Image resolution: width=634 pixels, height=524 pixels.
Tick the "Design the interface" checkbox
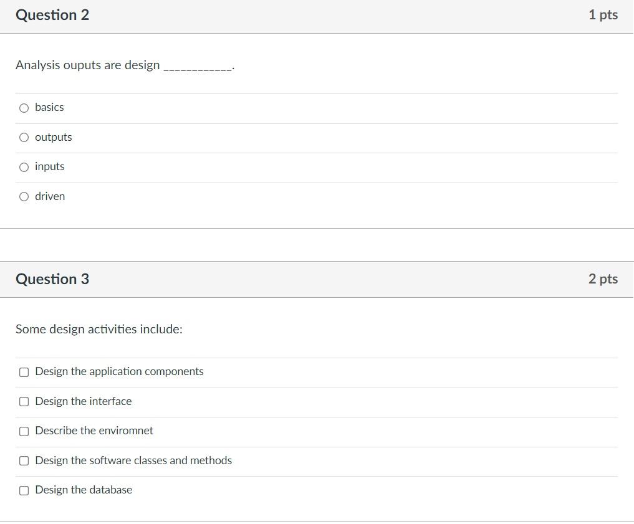tap(24, 402)
